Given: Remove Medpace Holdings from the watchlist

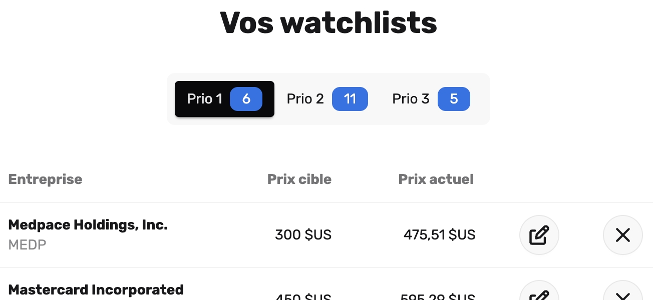Looking at the screenshot, I should point(622,235).
